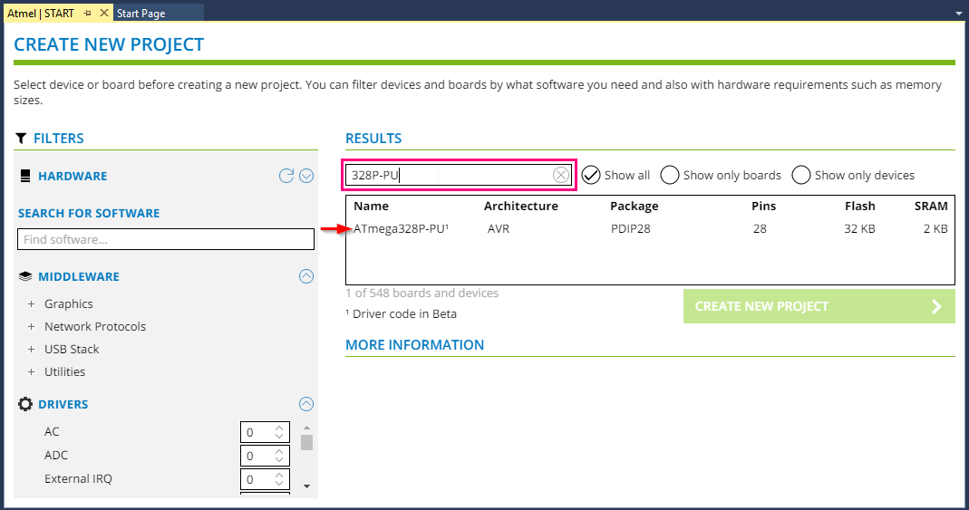Collapse the Middleware section
Viewport: 969px width, 510px height.
pos(306,276)
